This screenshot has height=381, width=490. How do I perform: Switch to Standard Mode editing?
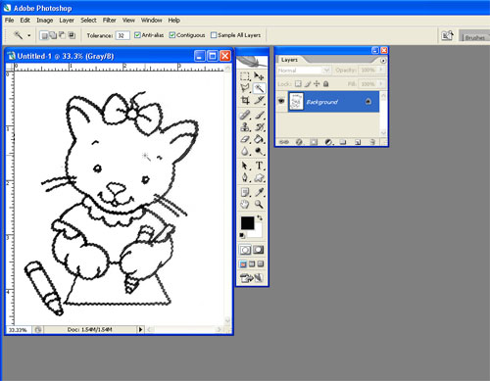tap(245, 250)
